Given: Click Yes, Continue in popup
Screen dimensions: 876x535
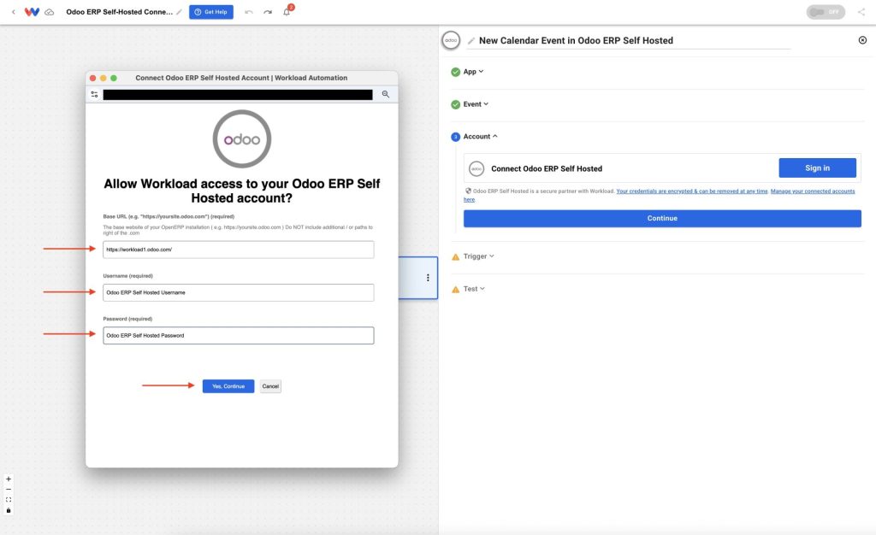Looking at the screenshot, I should (228, 386).
